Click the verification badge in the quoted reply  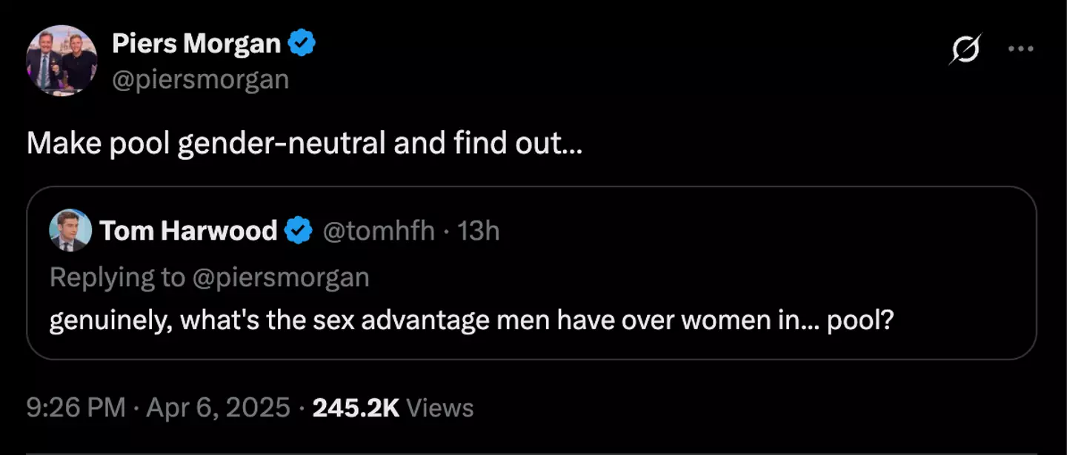click(298, 230)
